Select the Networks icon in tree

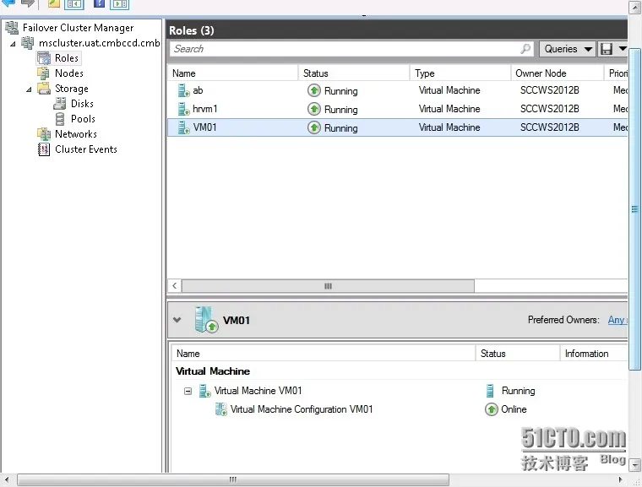[44, 134]
